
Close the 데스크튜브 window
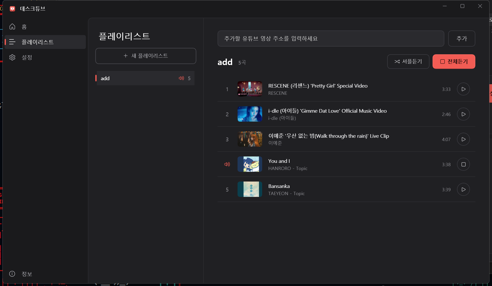tap(480, 6)
